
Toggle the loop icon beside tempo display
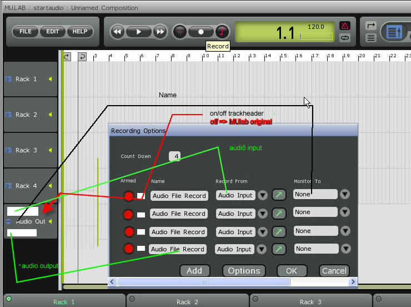pyautogui.click(x=345, y=38)
